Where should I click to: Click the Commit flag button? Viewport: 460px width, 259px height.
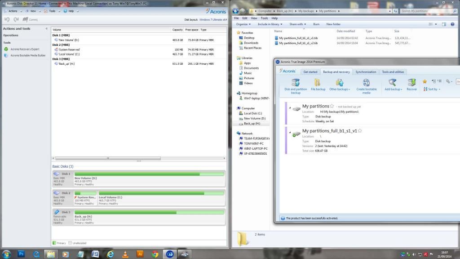[x=30, y=19]
